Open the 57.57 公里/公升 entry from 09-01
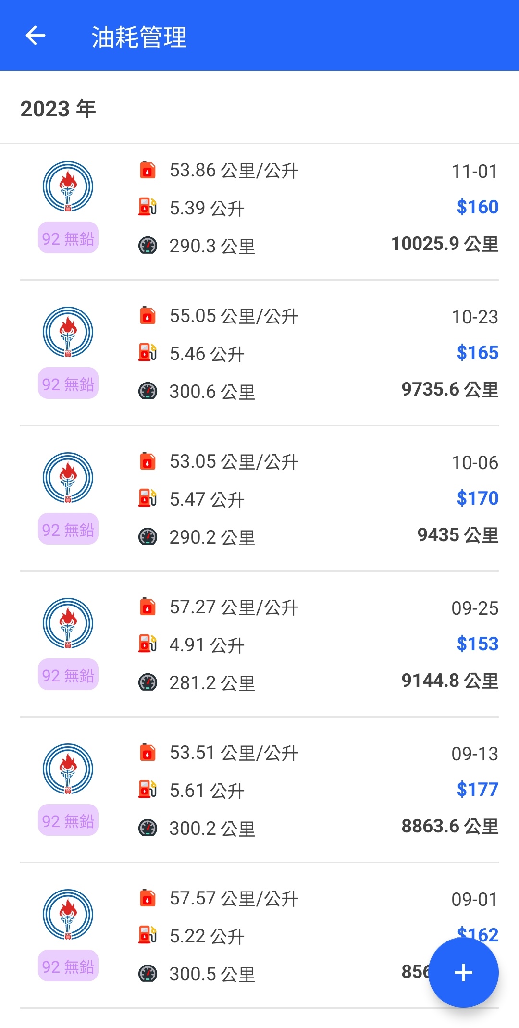Screen dimensions: 519x1028 pos(234,898)
